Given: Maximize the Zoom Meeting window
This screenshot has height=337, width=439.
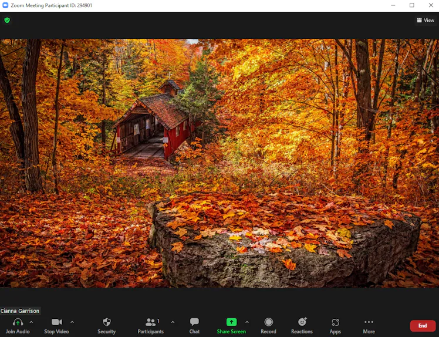Looking at the screenshot, I should 412,5.
